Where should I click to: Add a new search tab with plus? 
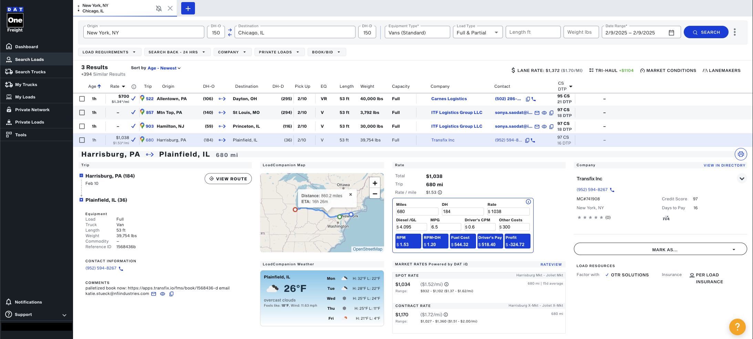point(188,8)
